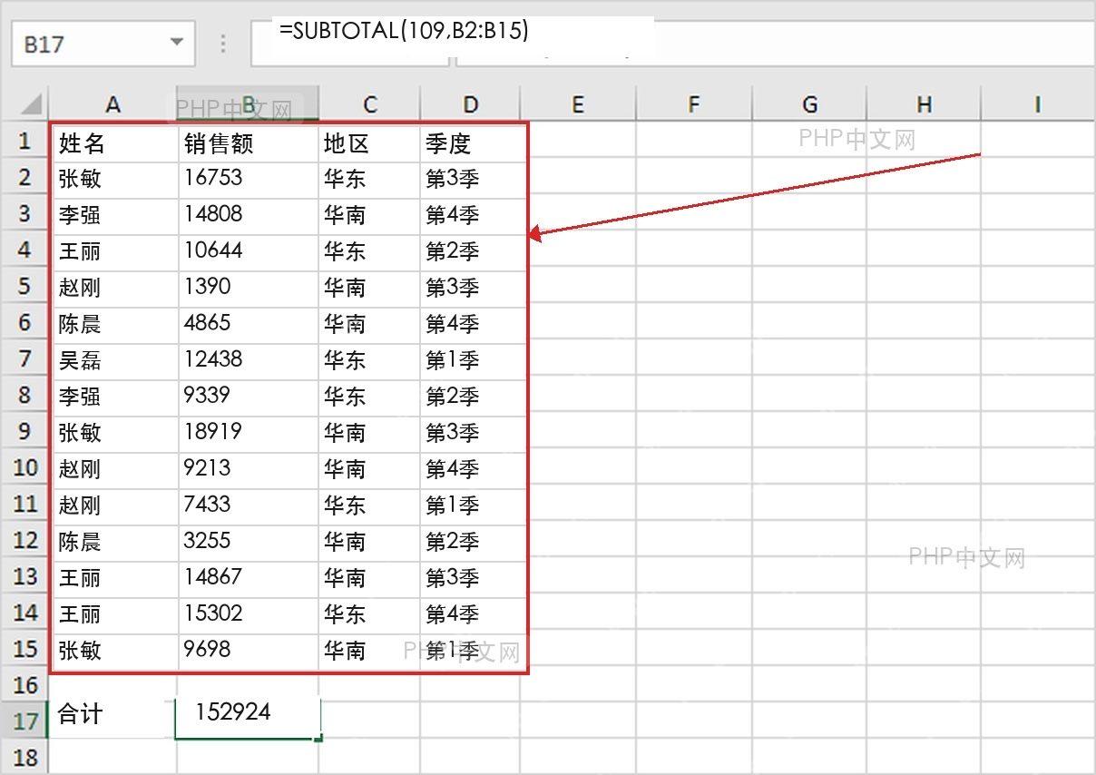Click name cell 吴磊

113,360
